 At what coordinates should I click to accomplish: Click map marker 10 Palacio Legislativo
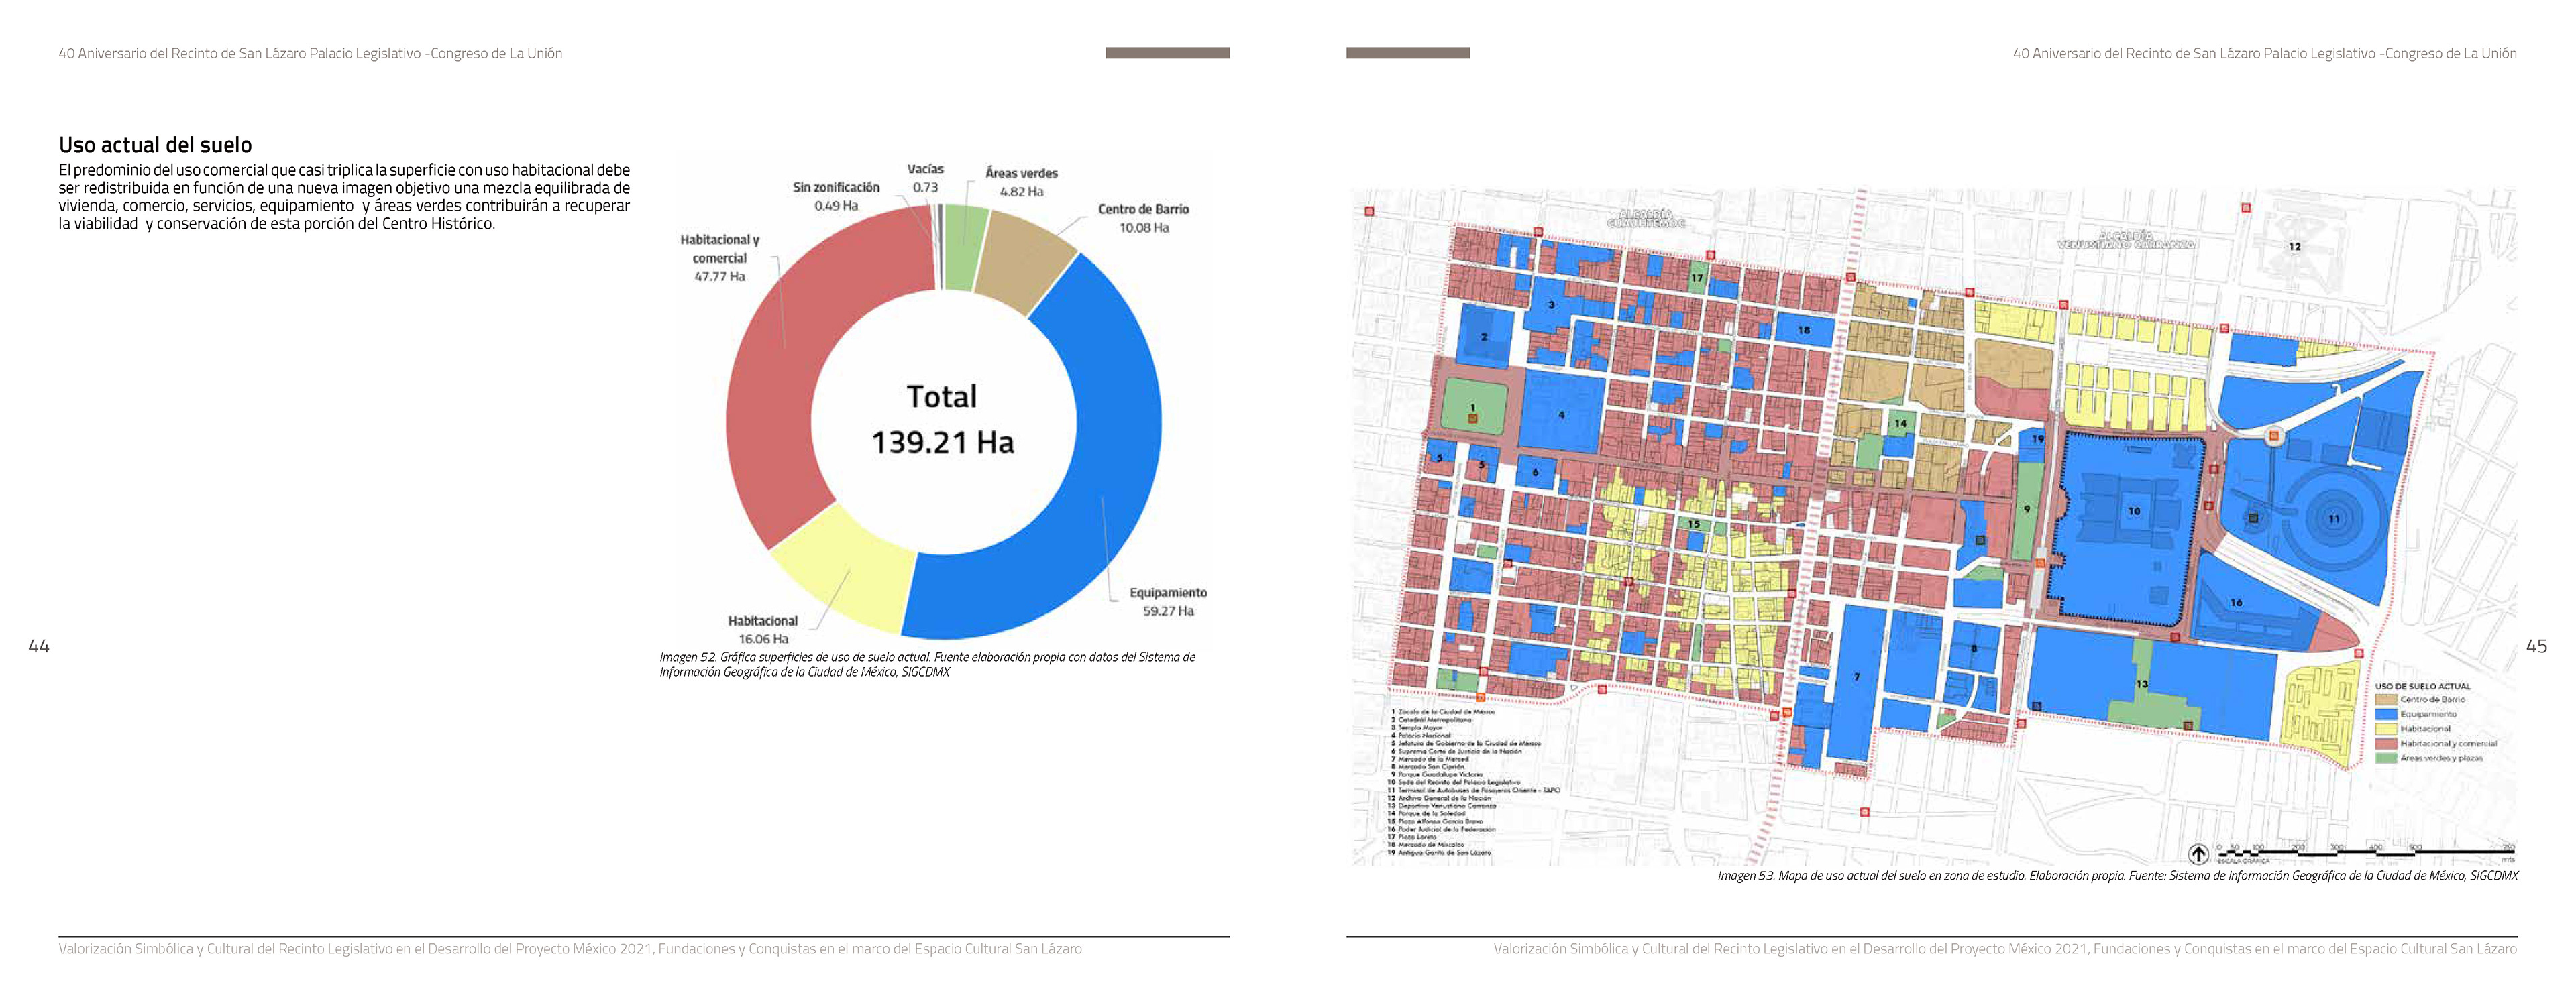pos(2134,510)
